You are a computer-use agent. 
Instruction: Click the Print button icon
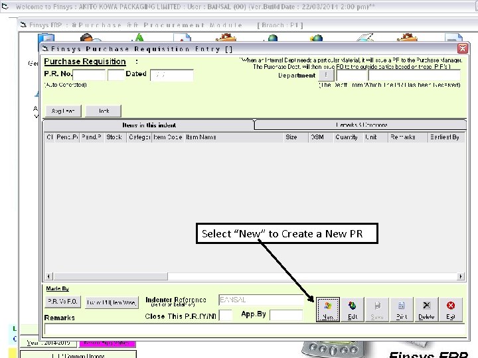pyautogui.click(x=402, y=310)
